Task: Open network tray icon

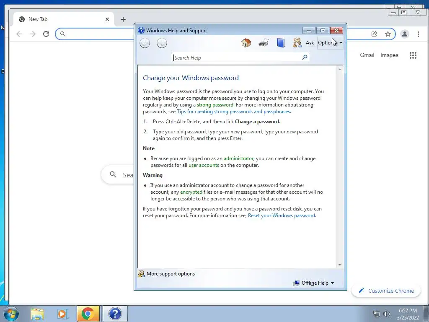Action: click(377, 314)
